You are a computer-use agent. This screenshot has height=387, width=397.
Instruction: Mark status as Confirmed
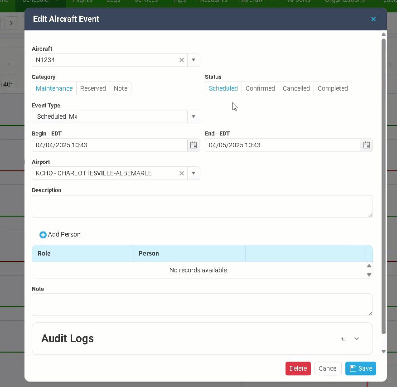click(260, 88)
